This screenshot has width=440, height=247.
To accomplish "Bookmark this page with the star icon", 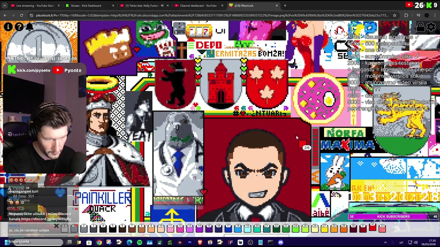I will click(395, 15).
